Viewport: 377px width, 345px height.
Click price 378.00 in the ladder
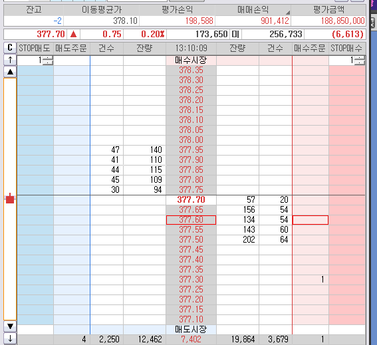pyautogui.click(x=191, y=140)
